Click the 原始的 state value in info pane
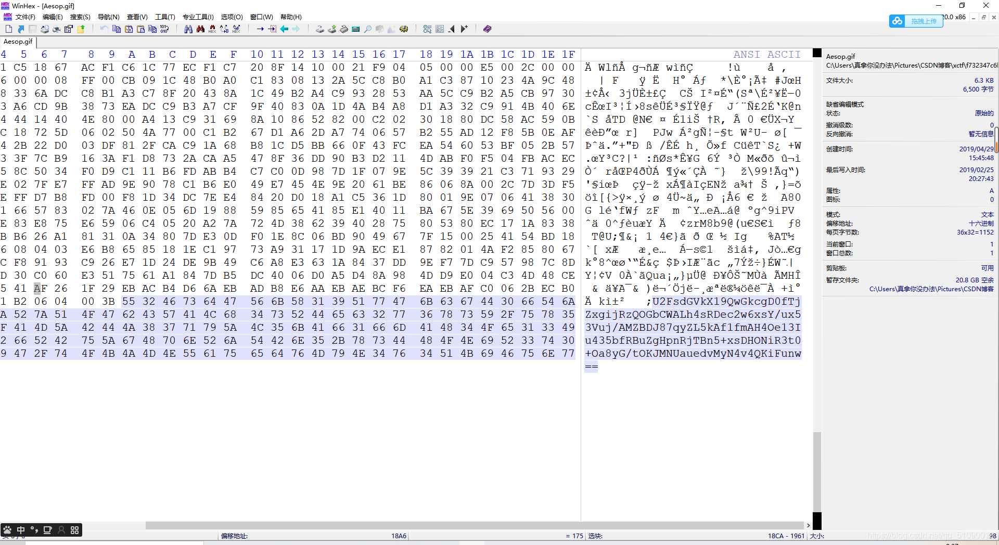 [984, 113]
